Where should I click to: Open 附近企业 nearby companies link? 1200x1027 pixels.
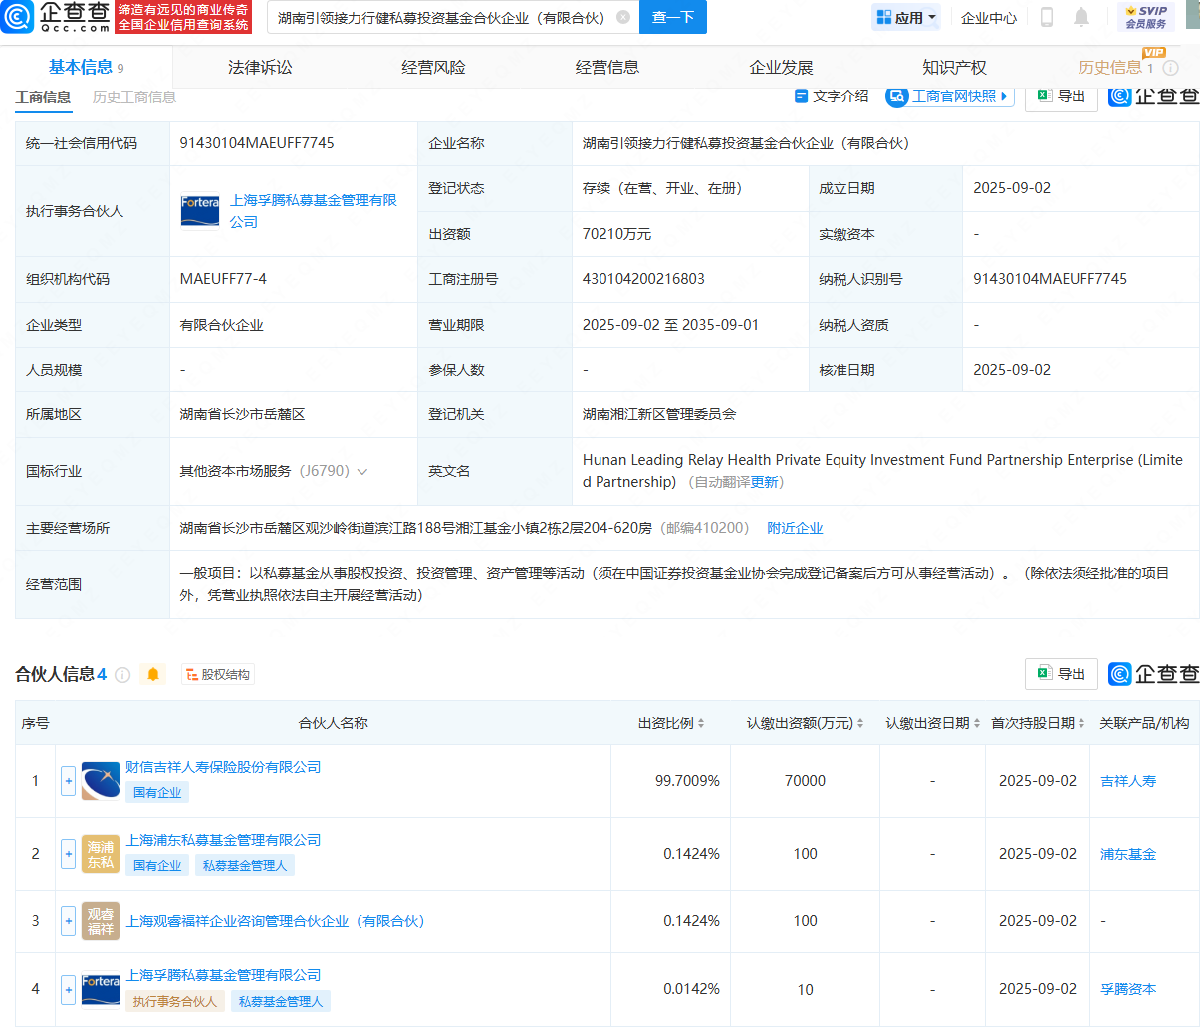point(795,528)
